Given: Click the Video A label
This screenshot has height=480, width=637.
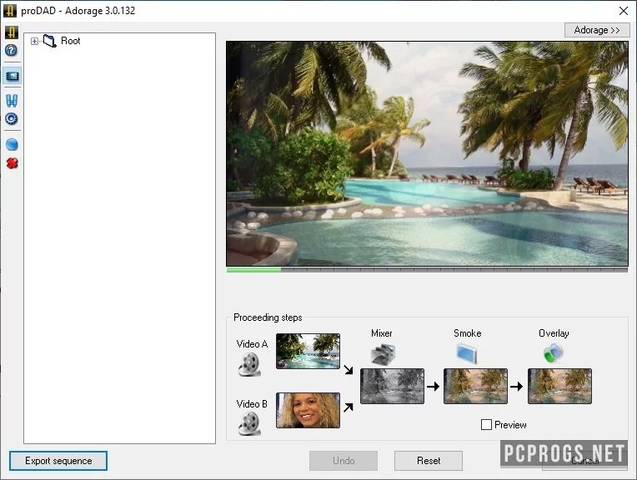Looking at the screenshot, I should coord(252,344).
